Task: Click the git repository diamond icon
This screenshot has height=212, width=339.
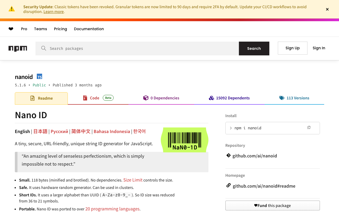Action: pyautogui.click(x=228, y=155)
